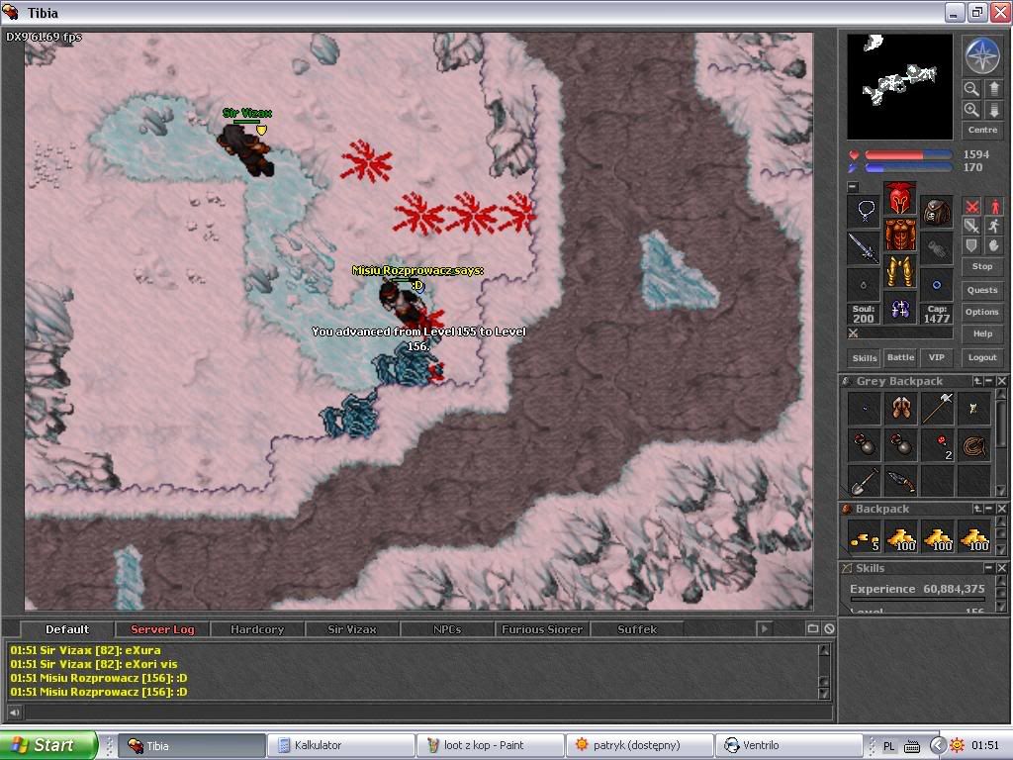The height and width of the screenshot is (760, 1013).
Task: Enable defensive fighting mode
Action: [971, 245]
